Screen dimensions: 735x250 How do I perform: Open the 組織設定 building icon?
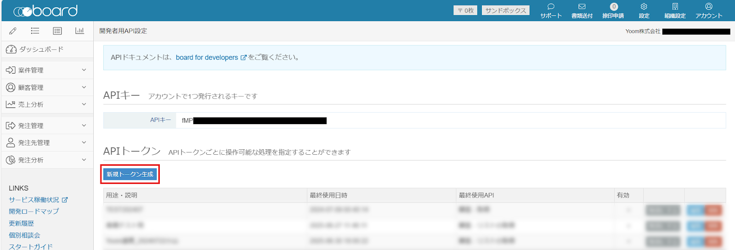pos(675,7)
